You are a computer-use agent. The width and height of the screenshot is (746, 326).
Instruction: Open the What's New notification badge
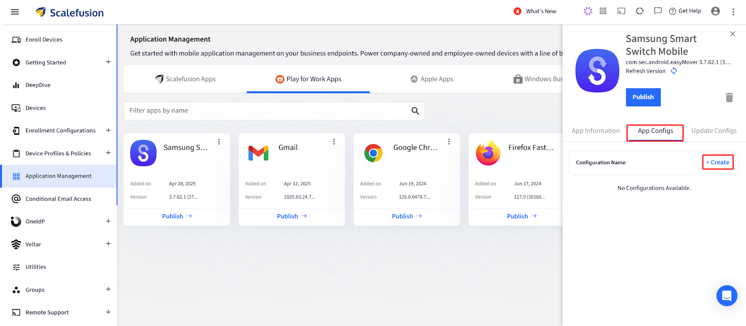coord(518,11)
